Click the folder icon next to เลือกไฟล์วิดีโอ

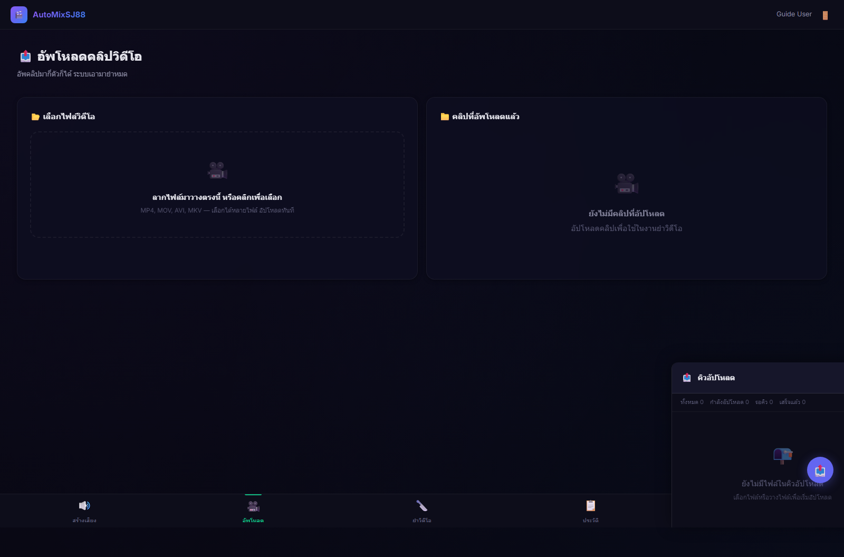(35, 117)
